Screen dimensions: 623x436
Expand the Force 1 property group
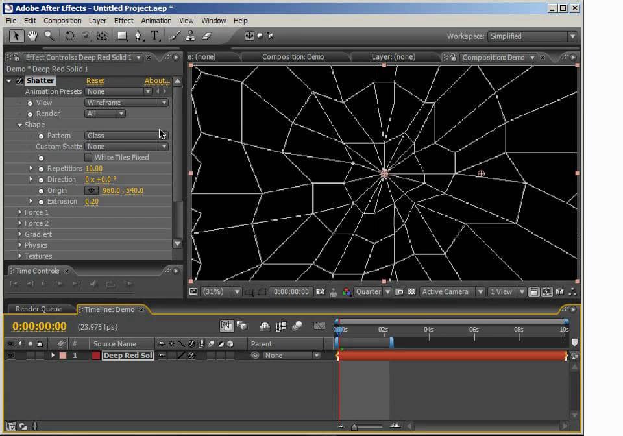(20, 212)
